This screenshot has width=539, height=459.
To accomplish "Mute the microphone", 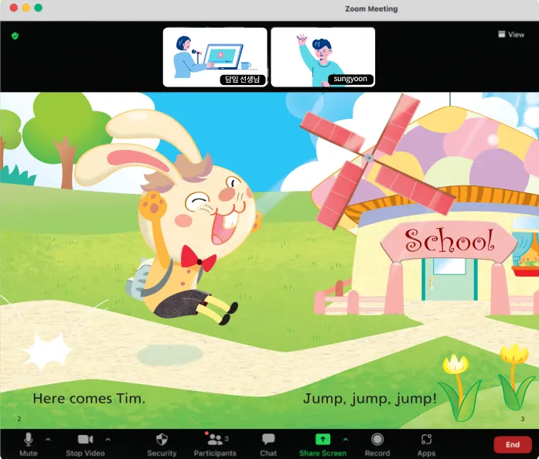I will (x=28, y=444).
